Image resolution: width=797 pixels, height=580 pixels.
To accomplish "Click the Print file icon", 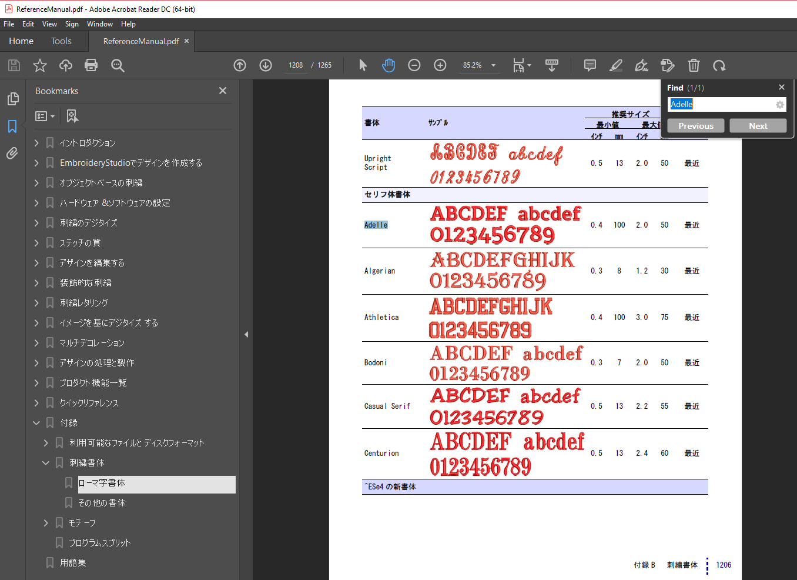I will [91, 65].
